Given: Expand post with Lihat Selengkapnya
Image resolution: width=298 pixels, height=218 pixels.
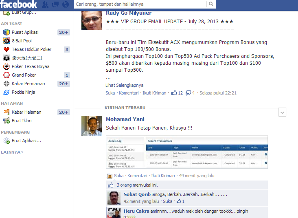Looking at the screenshot, I should pos(125,85).
